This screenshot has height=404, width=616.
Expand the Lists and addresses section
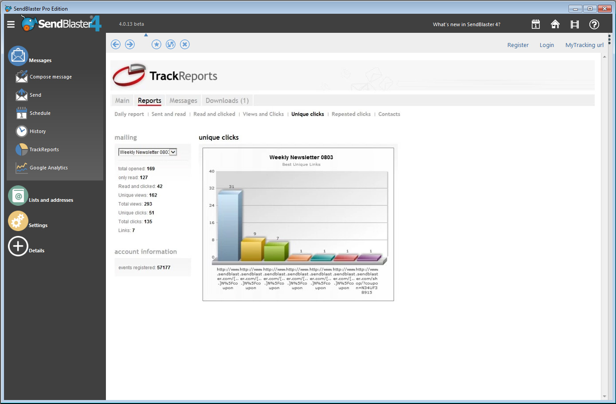(x=19, y=196)
